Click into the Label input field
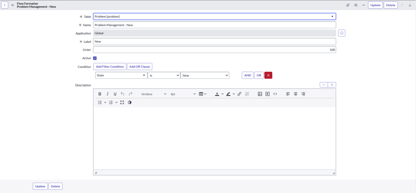This screenshot has width=416, height=193. (x=214, y=41)
